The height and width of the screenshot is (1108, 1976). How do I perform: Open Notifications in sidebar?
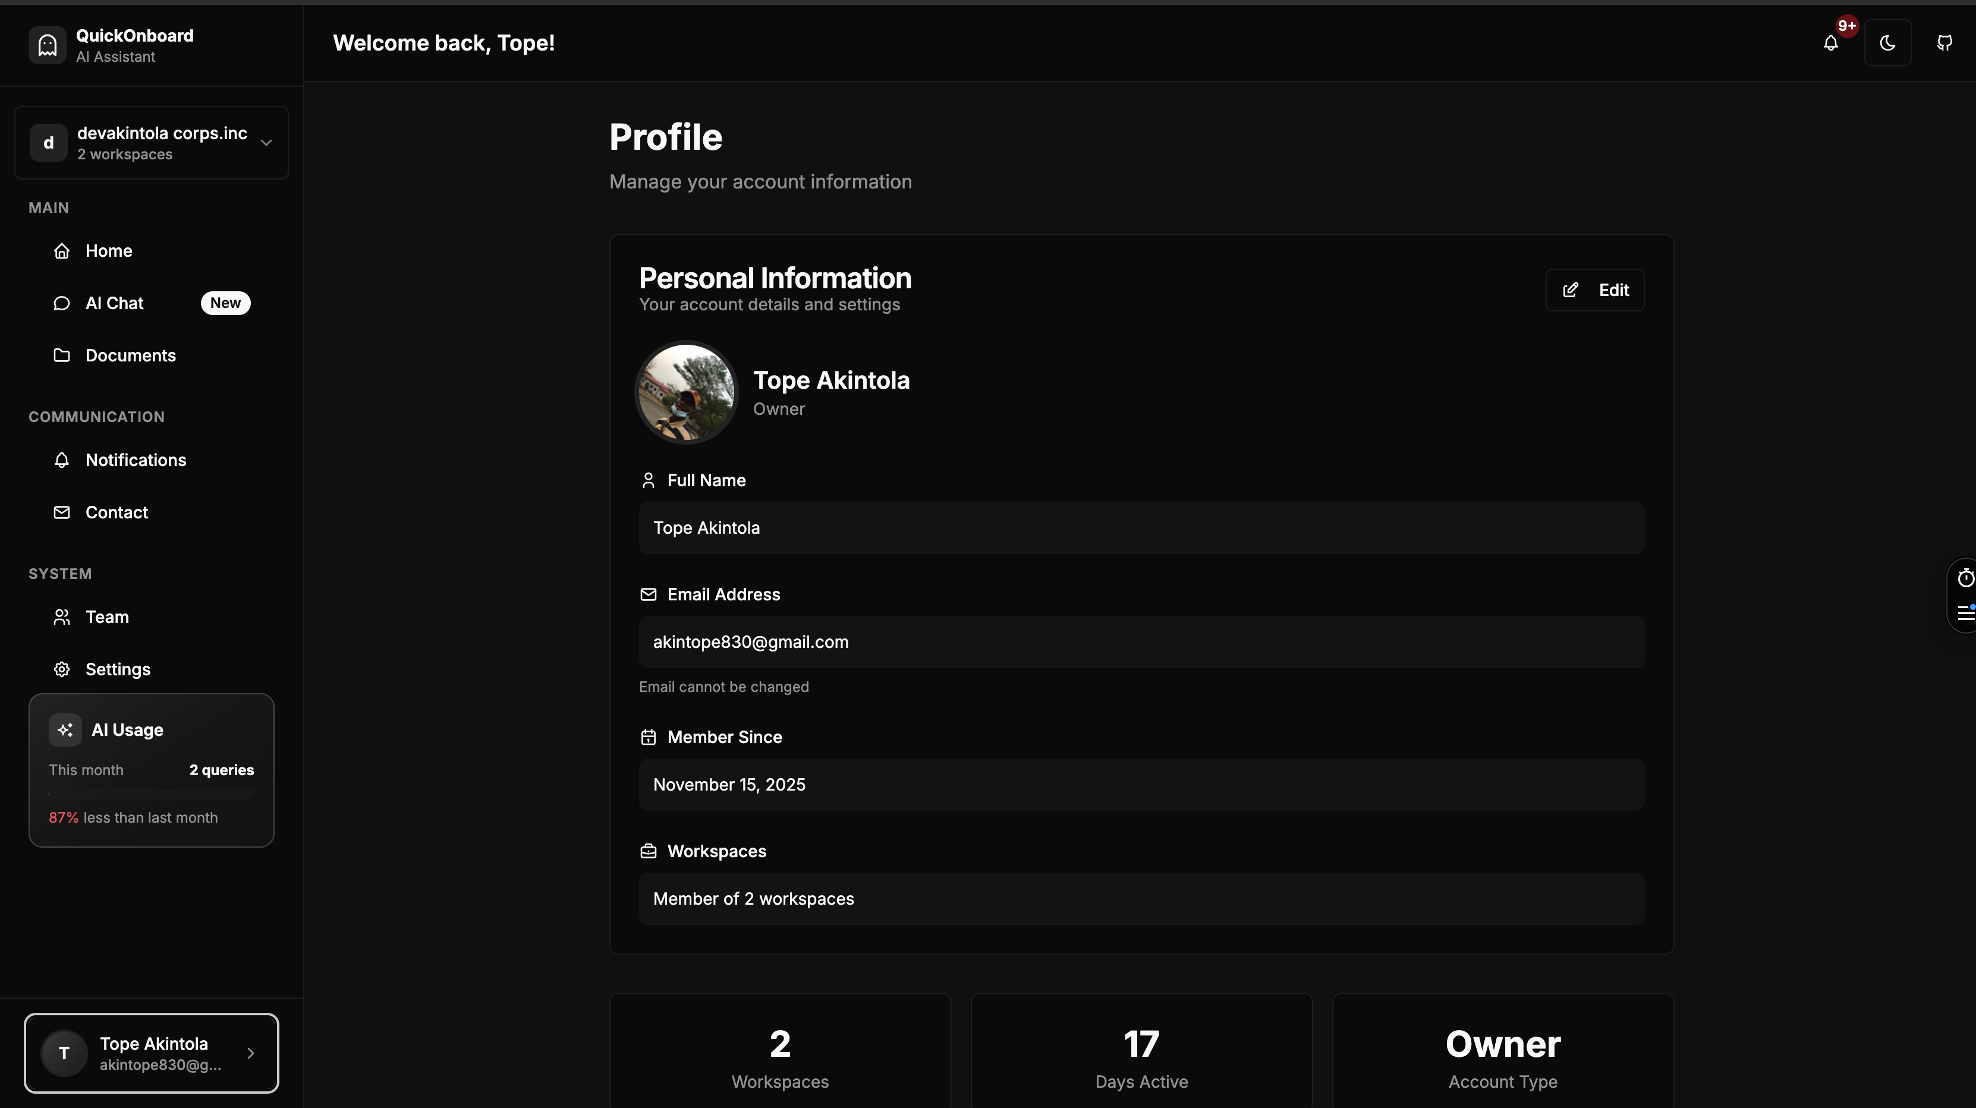point(136,460)
